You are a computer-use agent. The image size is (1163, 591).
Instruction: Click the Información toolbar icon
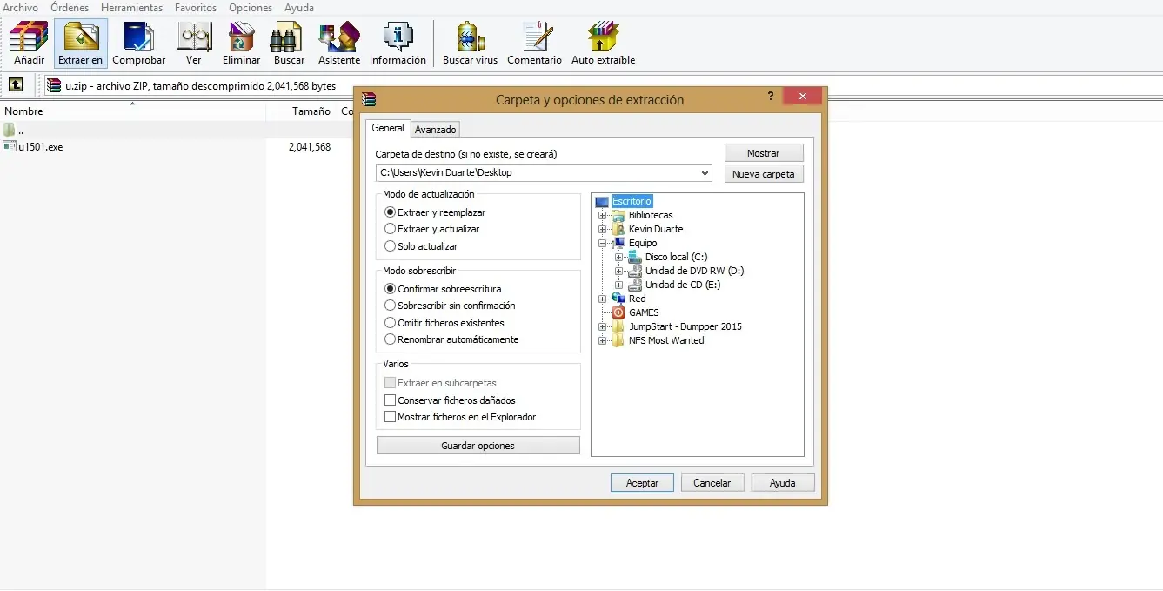pyautogui.click(x=398, y=38)
